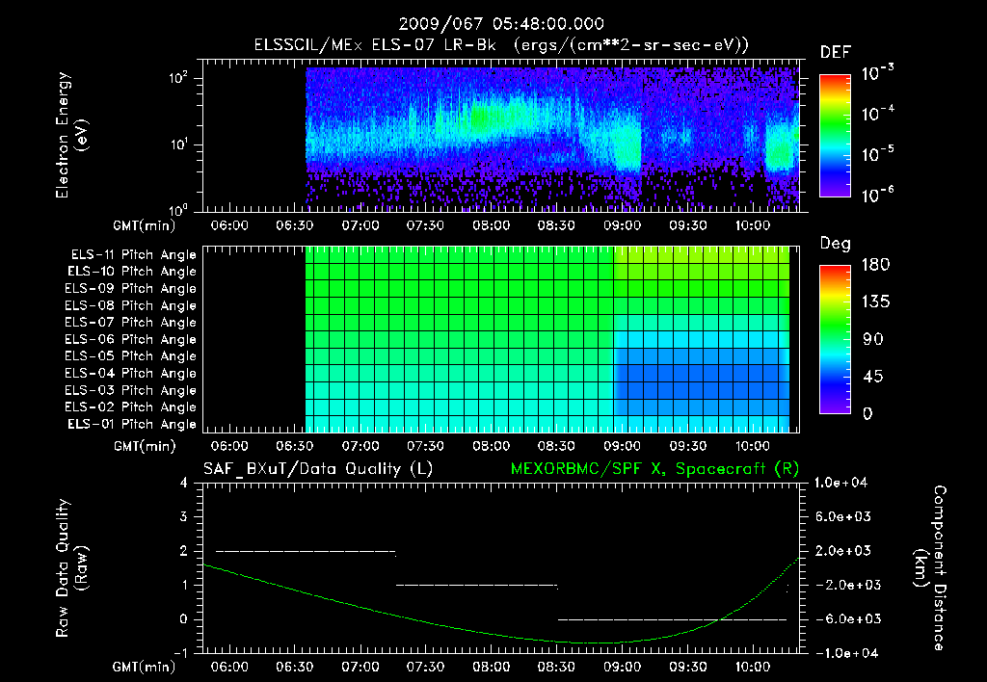Screen dimensions: 987x682
Task: Click the 6.0e+03 right axis value
Action: point(843,516)
